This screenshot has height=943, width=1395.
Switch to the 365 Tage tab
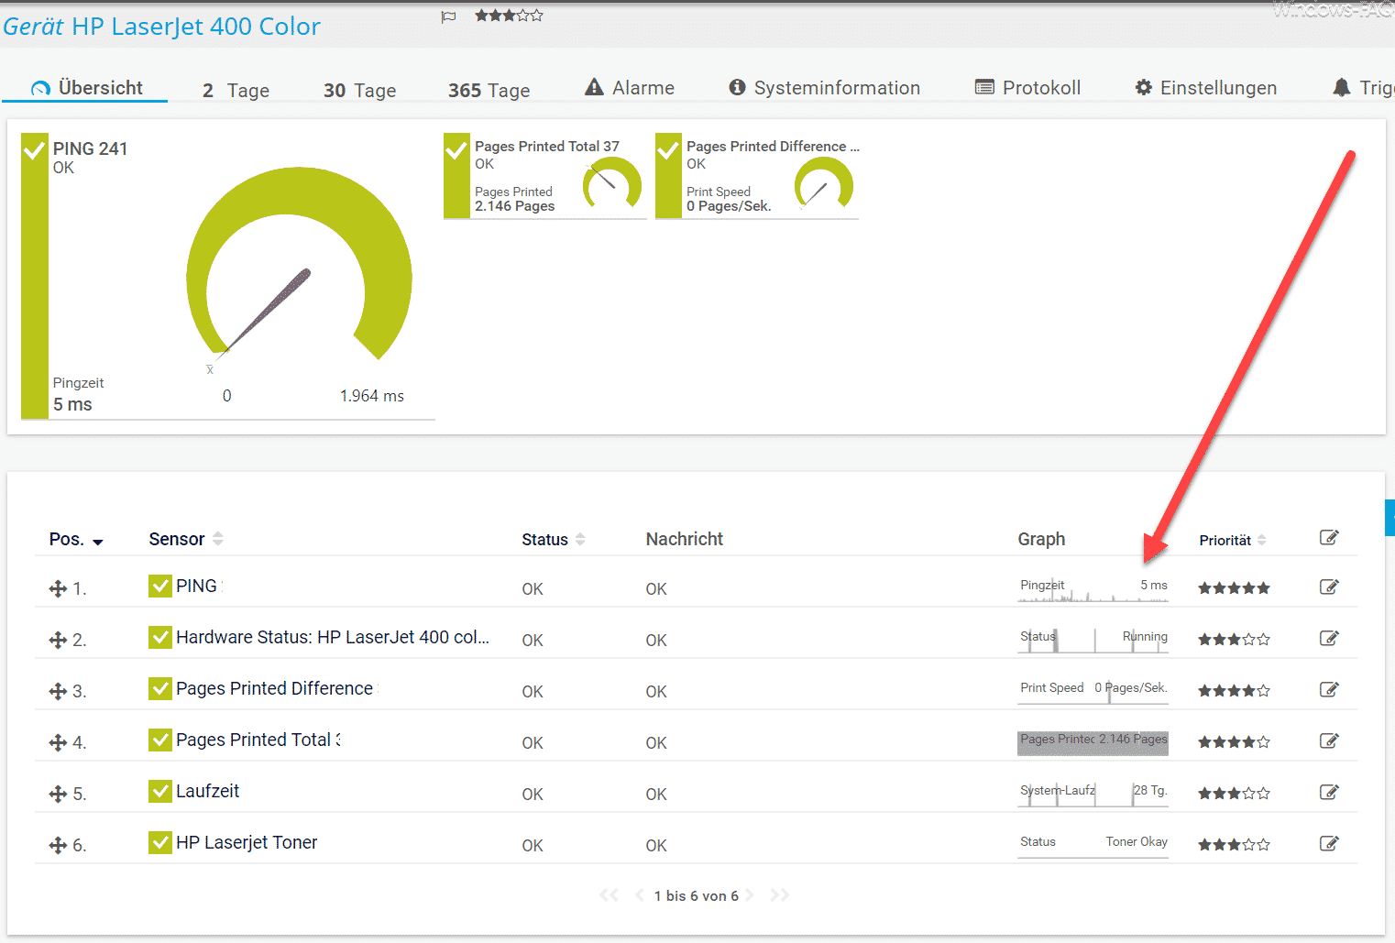click(489, 90)
